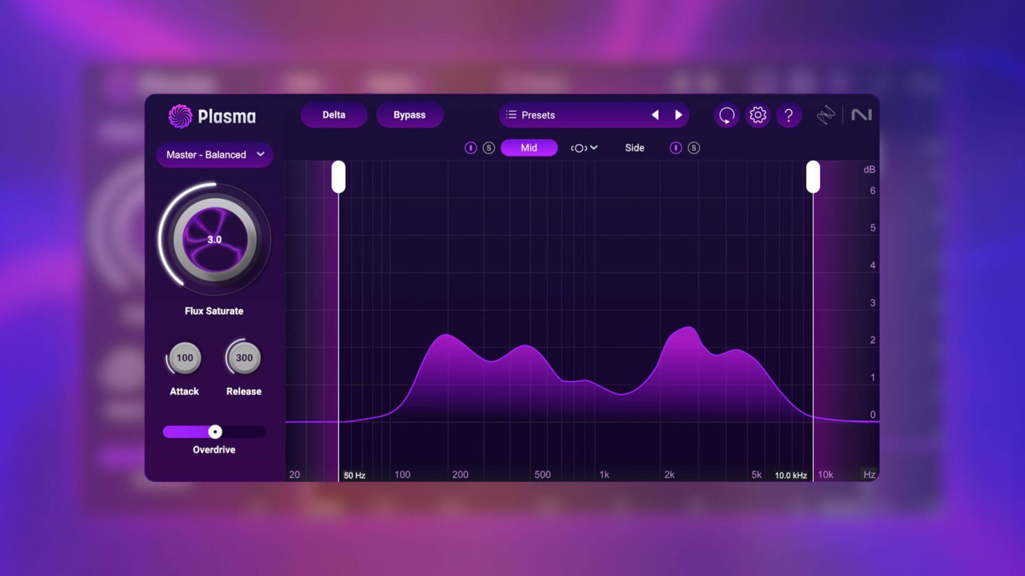Click the settings gear icon
This screenshot has height=576, width=1025.
757,115
